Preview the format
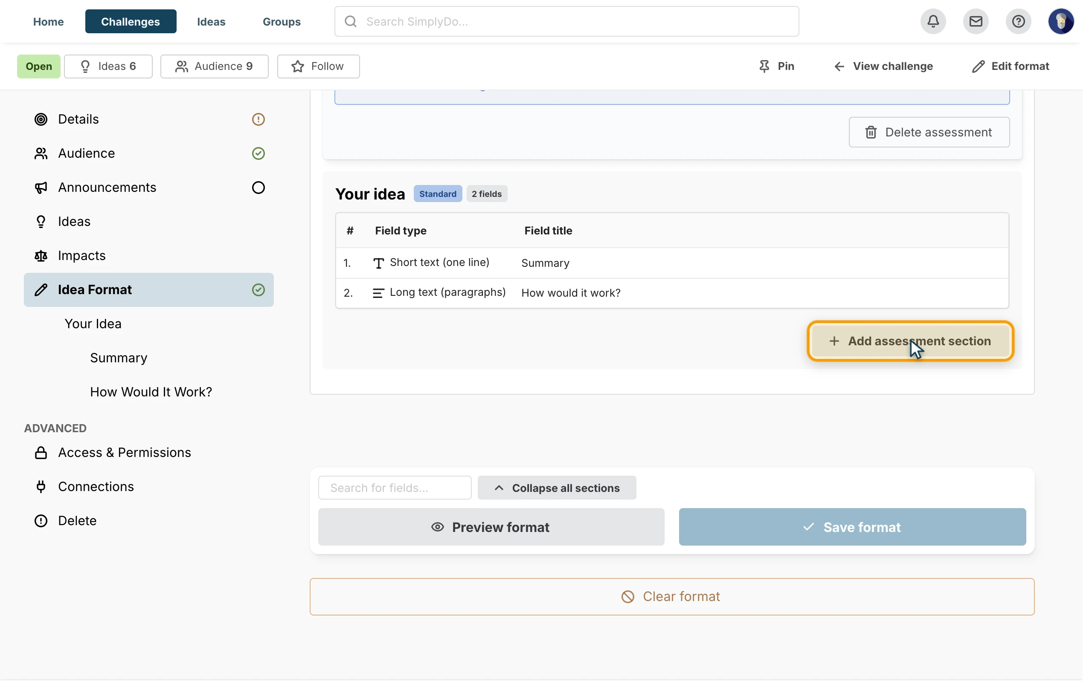The width and height of the screenshot is (1092, 682). tap(491, 527)
